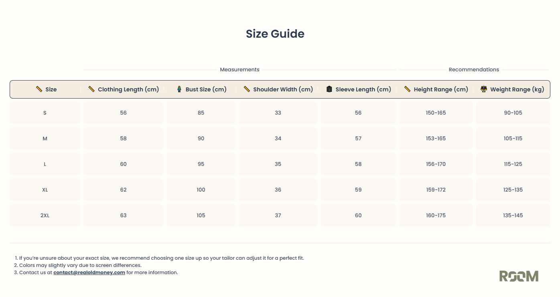Click the ruler icon beside Size header
The width and height of the screenshot is (560, 297).
click(39, 89)
